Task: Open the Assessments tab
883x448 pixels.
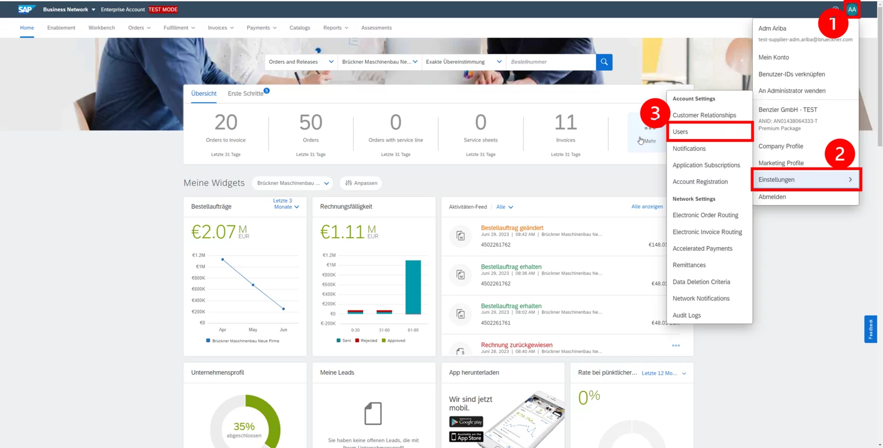Action: point(376,27)
